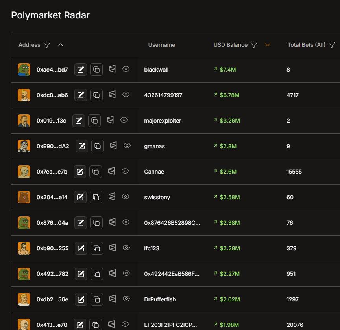This screenshot has height=330, width=340.
Task: Edit swisstony's entry
Action: (x=80, y=197)
